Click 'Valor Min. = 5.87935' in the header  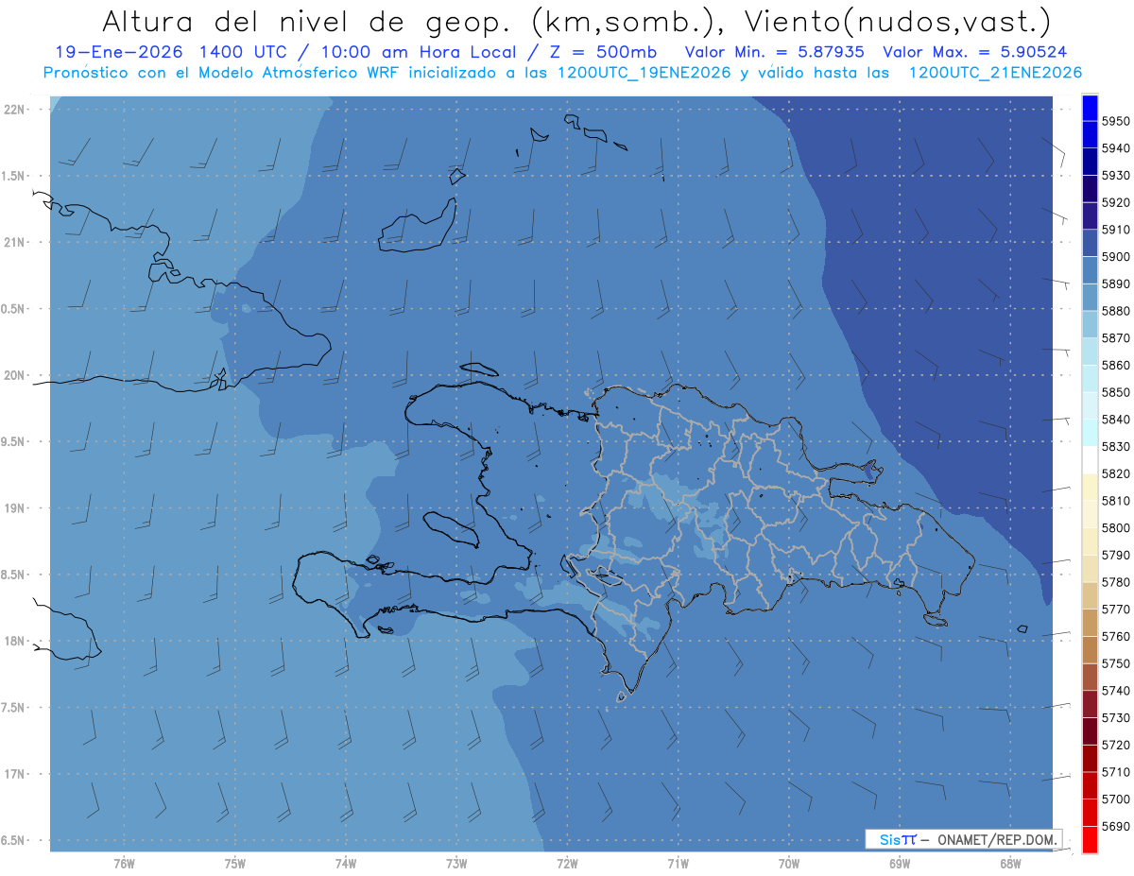tap(775, 52)
